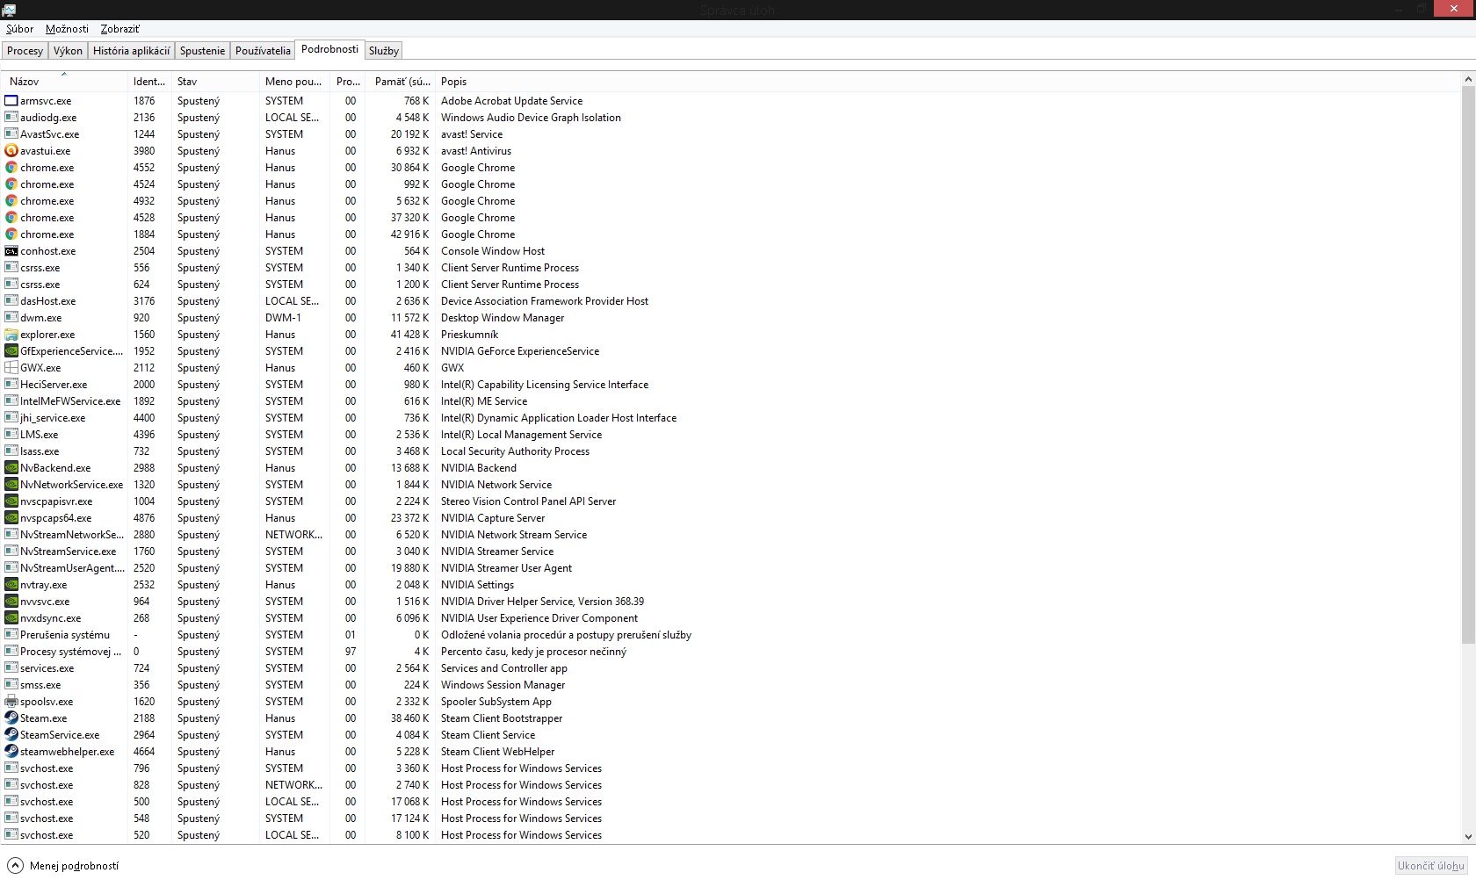This screenshot has height=887, width=1476.
Task: Click the armsvc.exe process icon
Action: [11, 101]
